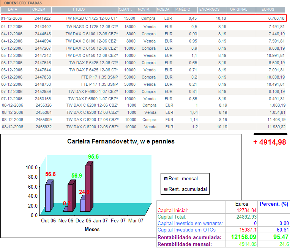Viewport: 295px width, 252px height.
Task: Select the ORDENS EFECTUADAS section title
Action: (x=23, y=3)
